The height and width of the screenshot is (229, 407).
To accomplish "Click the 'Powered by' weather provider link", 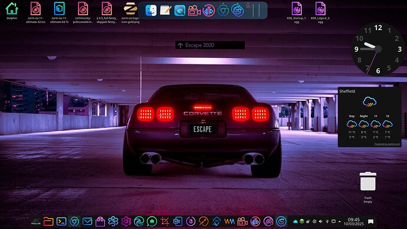I will [387, 144].
